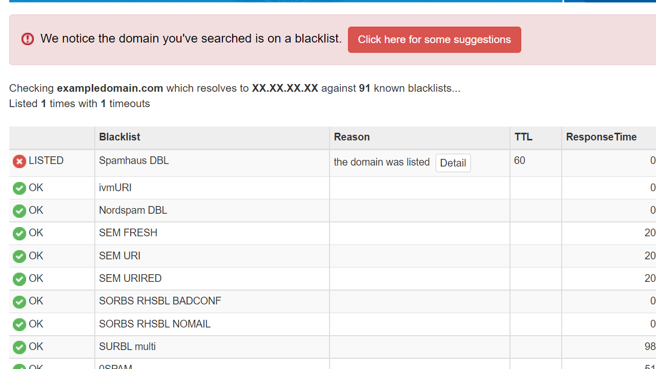Select the SURBL multi blacklist row

(x=333, y=347)
